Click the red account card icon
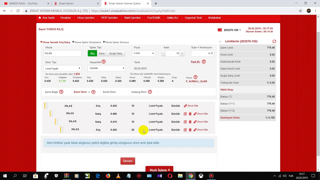This screenshot has width=320, height=180. coord(220,30)
